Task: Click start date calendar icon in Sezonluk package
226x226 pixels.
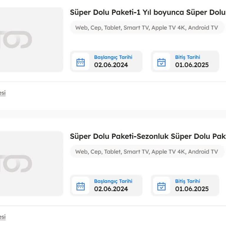Action: pos(81,186)
